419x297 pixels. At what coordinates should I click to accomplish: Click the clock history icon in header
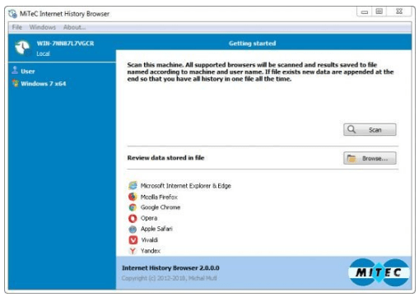pyautogui.click(x=22, y=48)
